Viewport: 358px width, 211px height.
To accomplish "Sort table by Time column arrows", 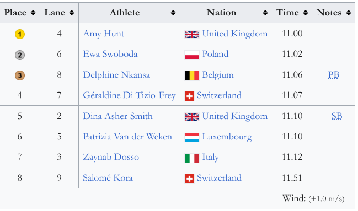I will (x=306, y=13).
